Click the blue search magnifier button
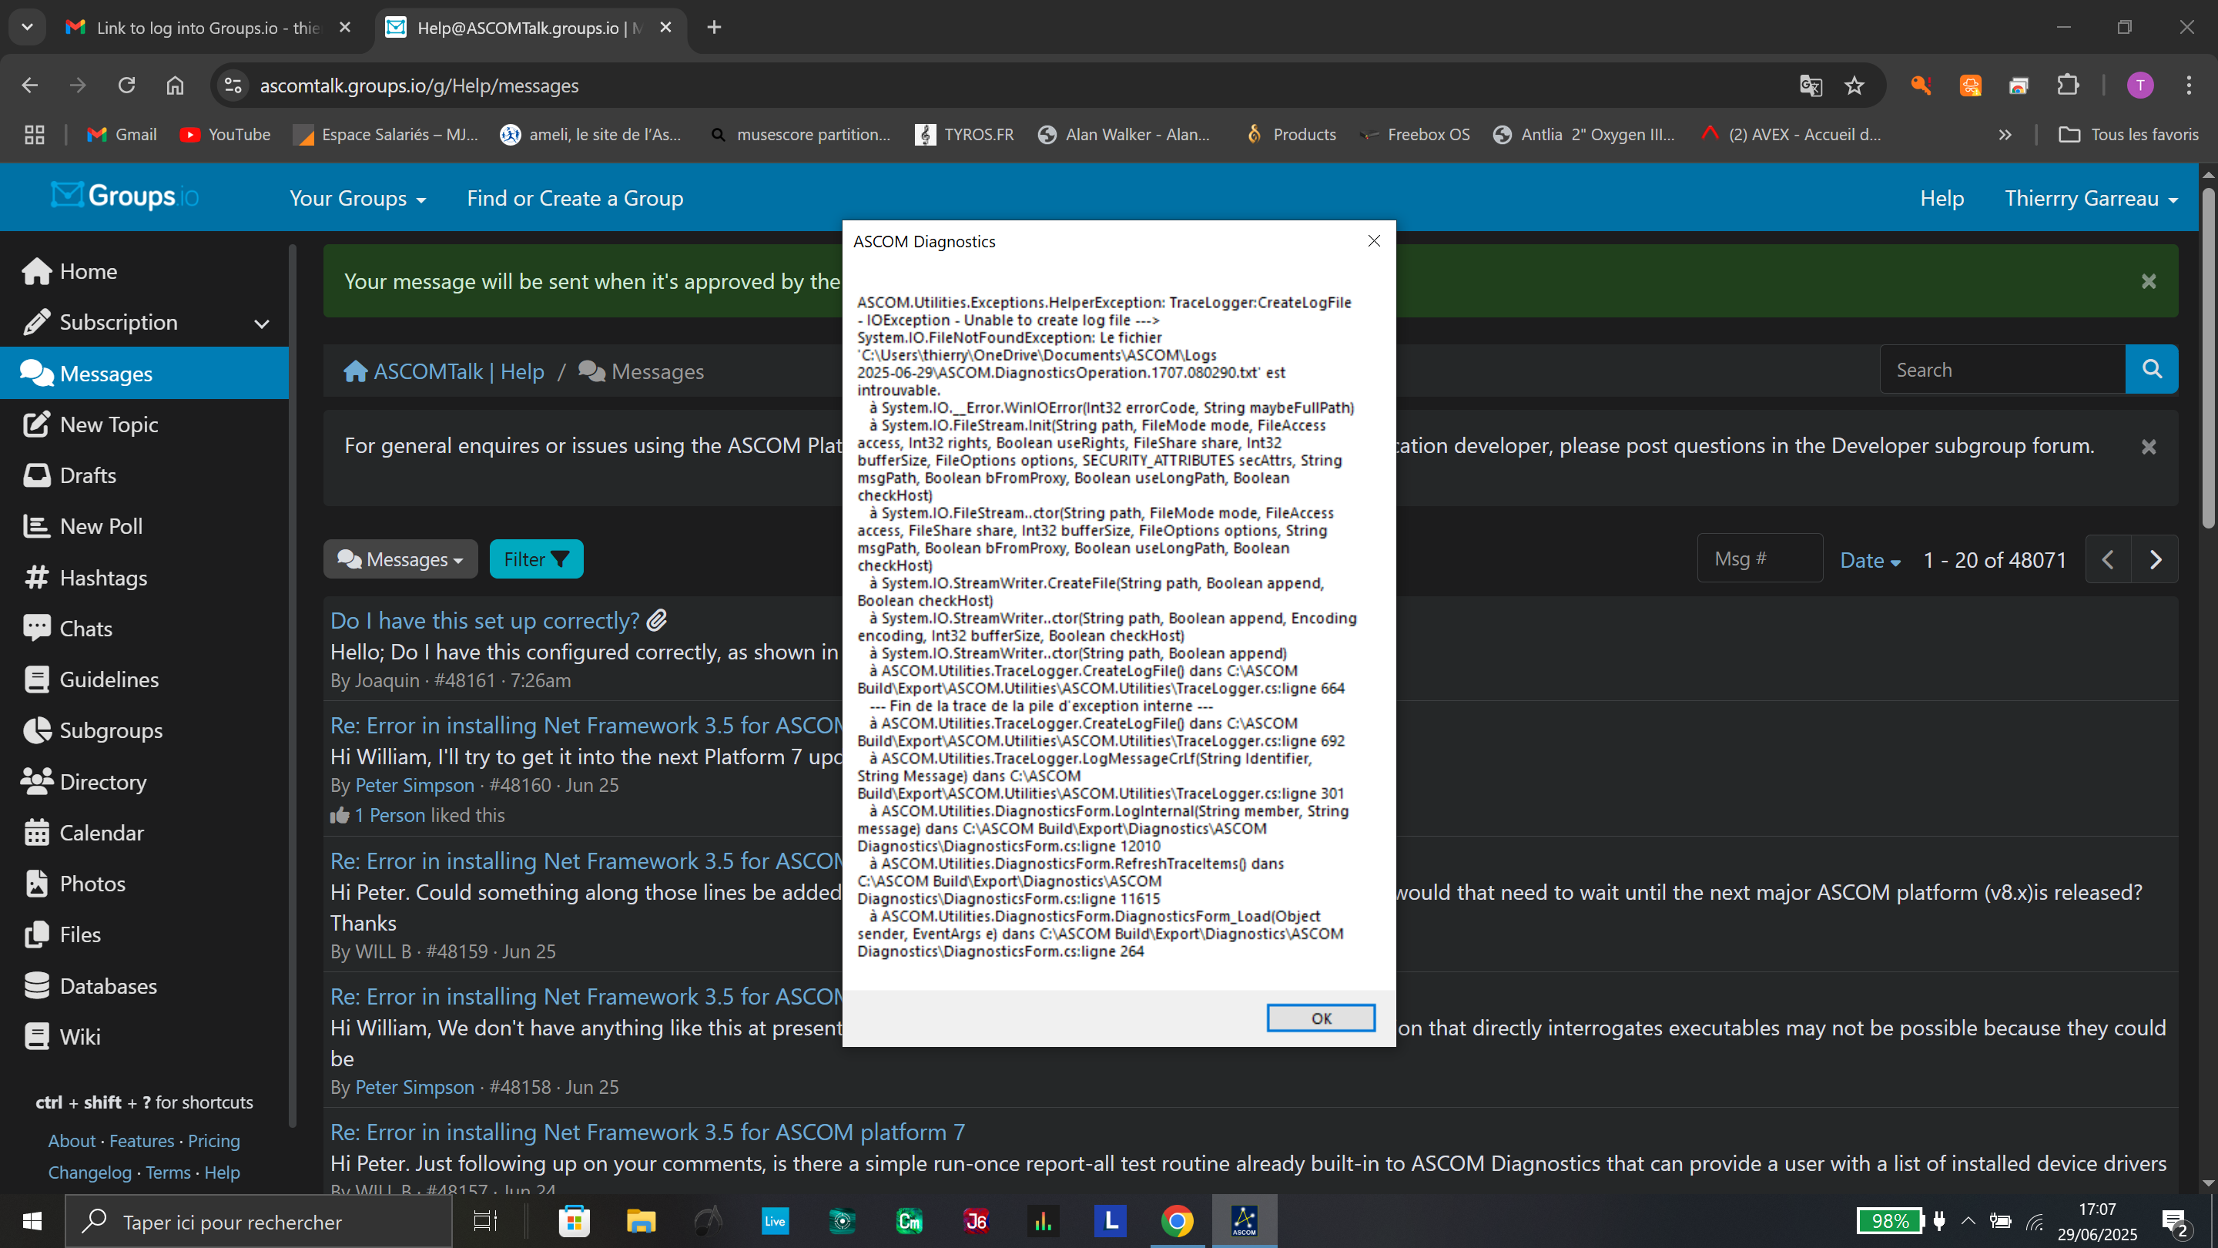 tap(2151, 370)
